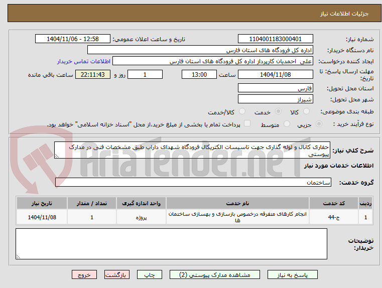Viewport: 382px width, 288px height.
Task: Click the ساعت باقی مانده label
Action: 51,75
